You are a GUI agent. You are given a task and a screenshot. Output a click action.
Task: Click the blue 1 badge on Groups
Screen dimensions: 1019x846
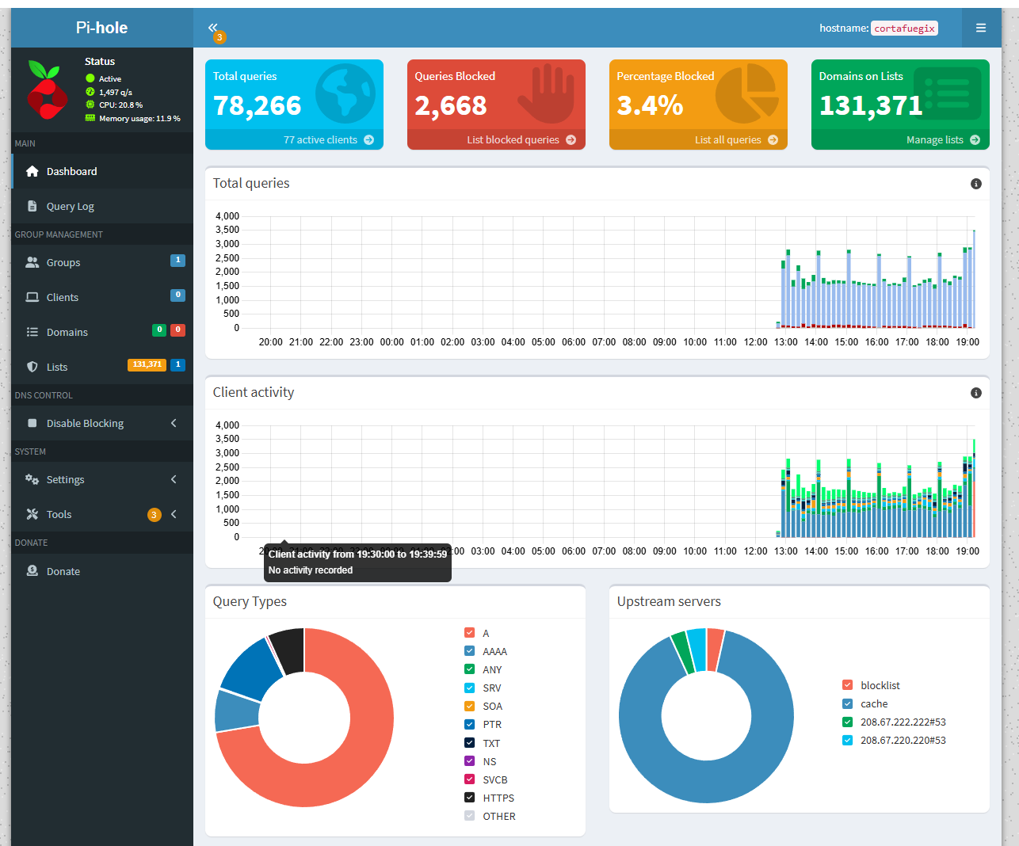click(178, 260)
